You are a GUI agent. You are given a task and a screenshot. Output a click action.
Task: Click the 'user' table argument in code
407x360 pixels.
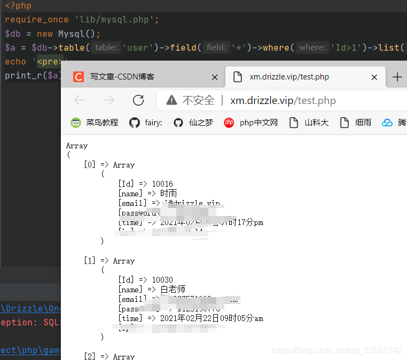(138, 47)
